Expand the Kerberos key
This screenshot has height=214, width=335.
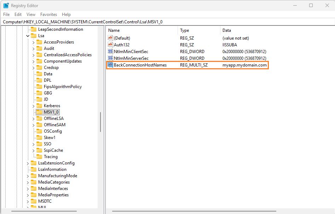click(x=33, y=106)
